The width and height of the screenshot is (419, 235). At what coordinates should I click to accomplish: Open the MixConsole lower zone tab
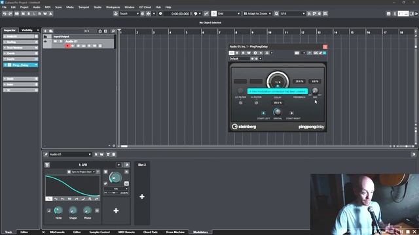pyautogui.click(x=57, y=232)
